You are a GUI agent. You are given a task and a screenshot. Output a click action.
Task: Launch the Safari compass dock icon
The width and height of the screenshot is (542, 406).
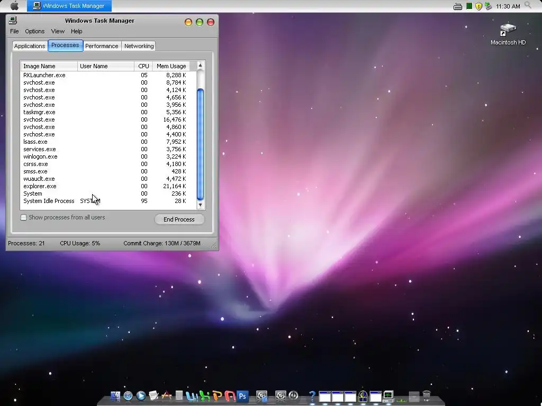[x=128, y=396]
